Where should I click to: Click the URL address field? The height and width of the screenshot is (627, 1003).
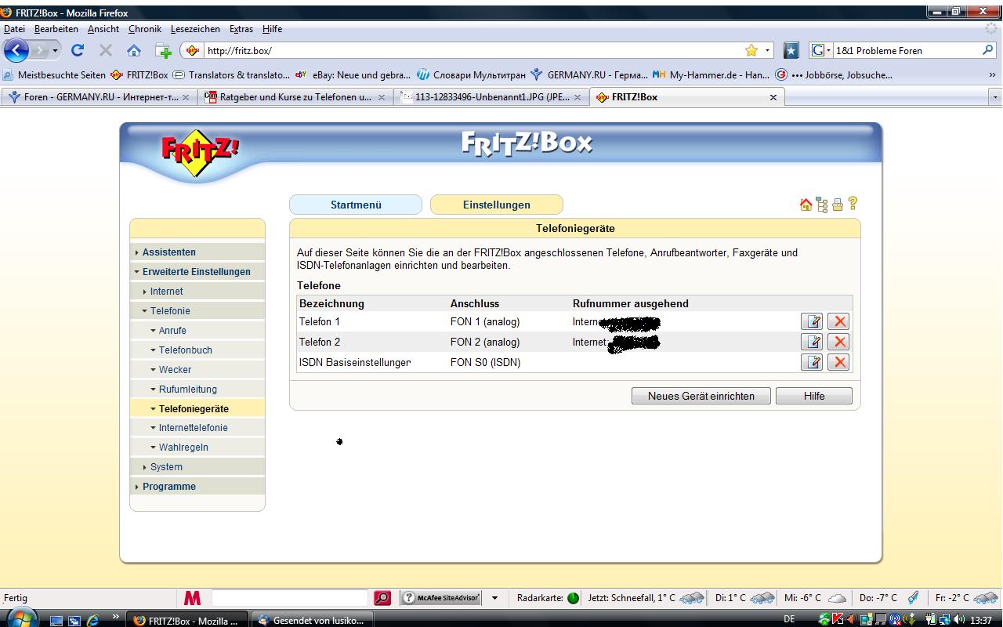tap(470, 50)
